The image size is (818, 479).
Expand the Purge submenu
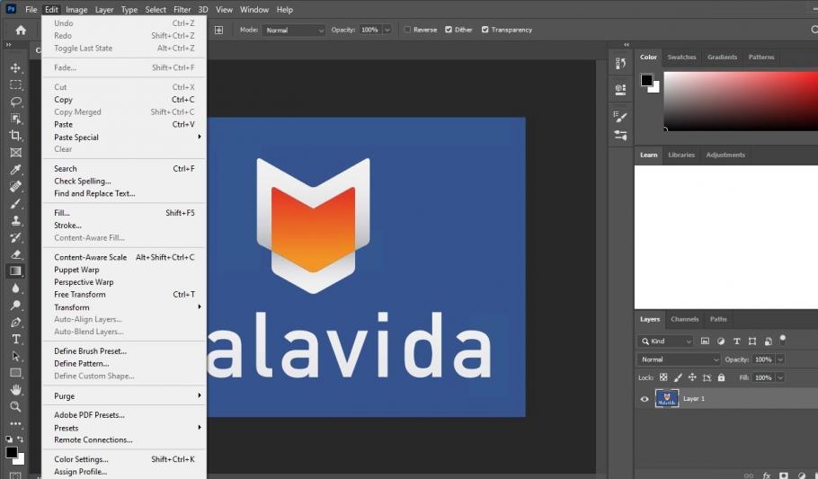124,396
